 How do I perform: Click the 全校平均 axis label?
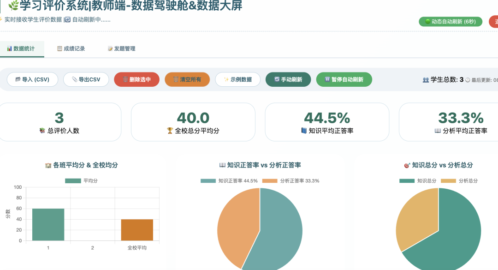coord(137,248)
